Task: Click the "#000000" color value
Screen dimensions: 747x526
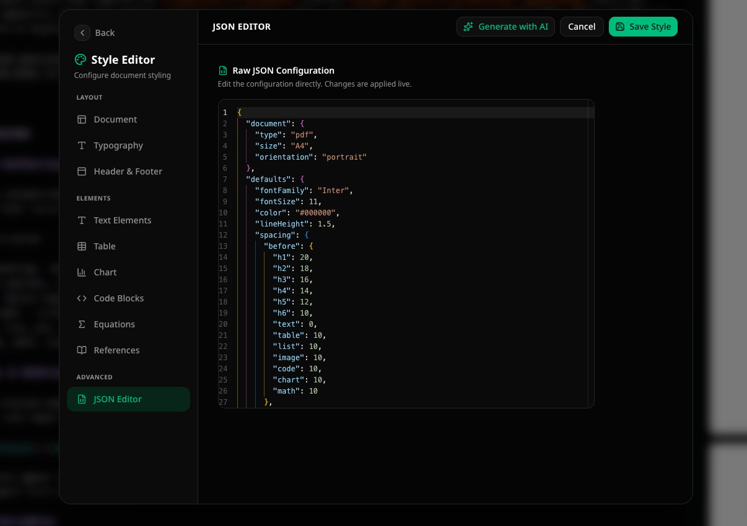Action: tap(315, 213)
